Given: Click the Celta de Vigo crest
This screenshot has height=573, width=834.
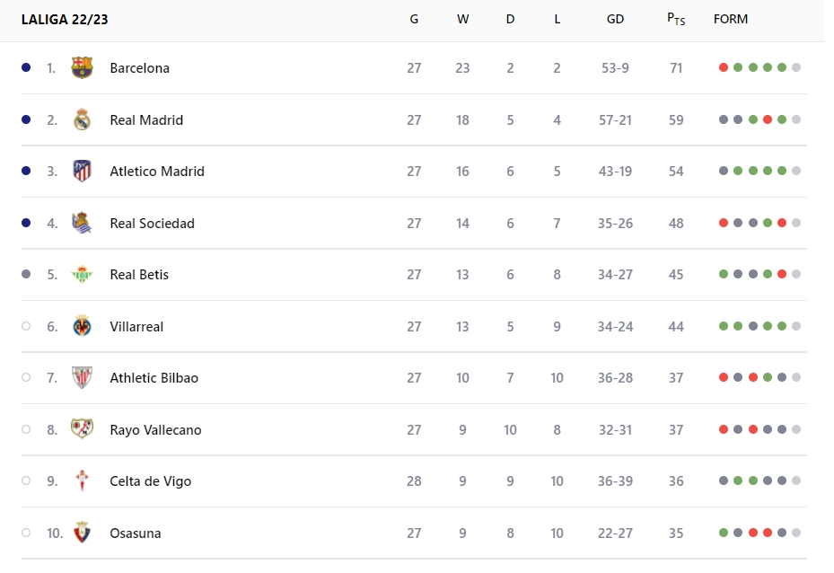Looking at the screenshot, I should pyautogui.click(x=82, y=481).
